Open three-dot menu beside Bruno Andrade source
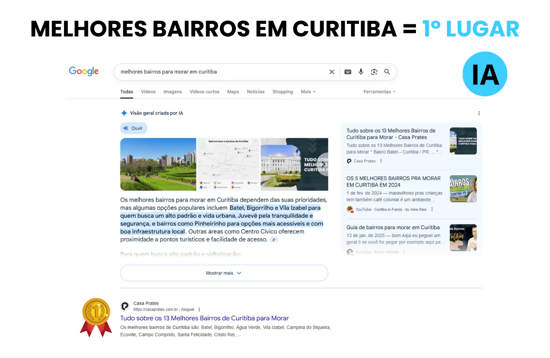 point(404,252)
